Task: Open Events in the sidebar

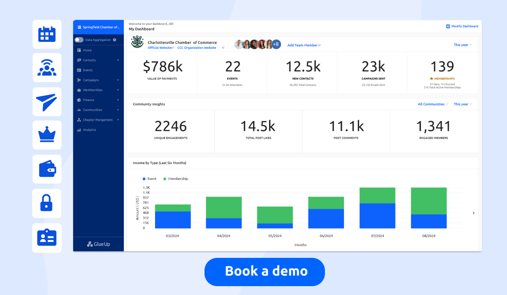Action: click(87, 70)
